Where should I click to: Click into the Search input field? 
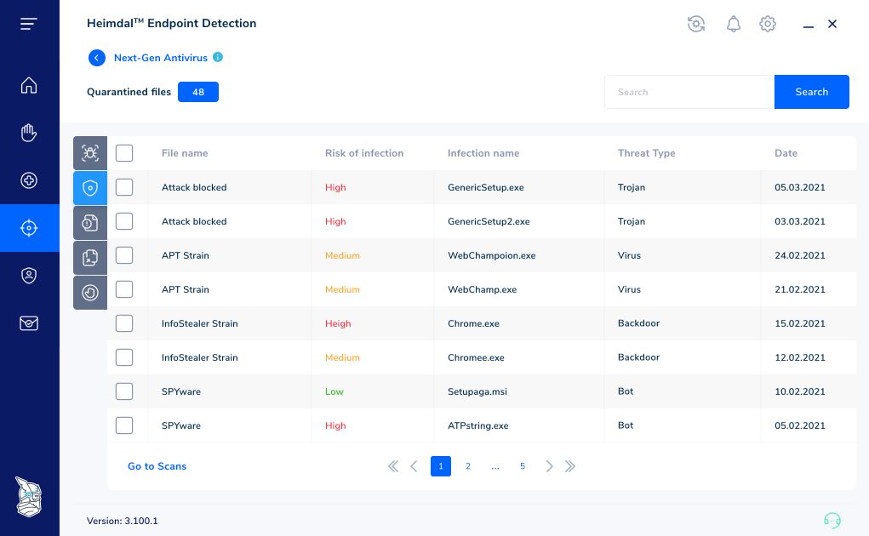coord(689,92)
